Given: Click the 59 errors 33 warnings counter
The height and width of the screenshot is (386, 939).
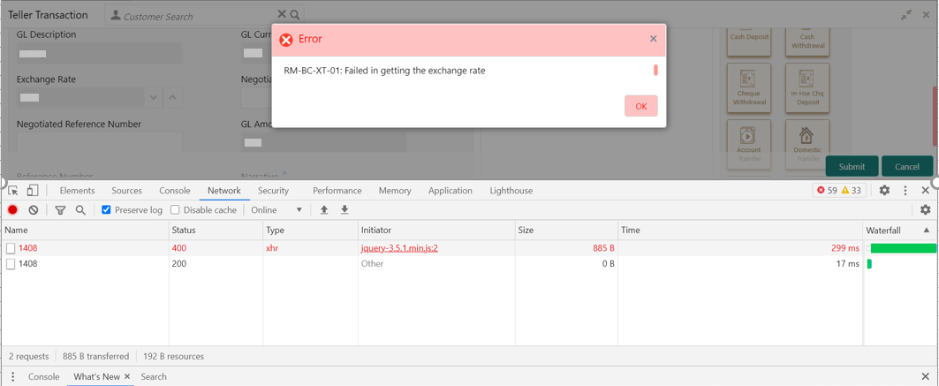Looking at the screenshot, I should coord(839,190).
